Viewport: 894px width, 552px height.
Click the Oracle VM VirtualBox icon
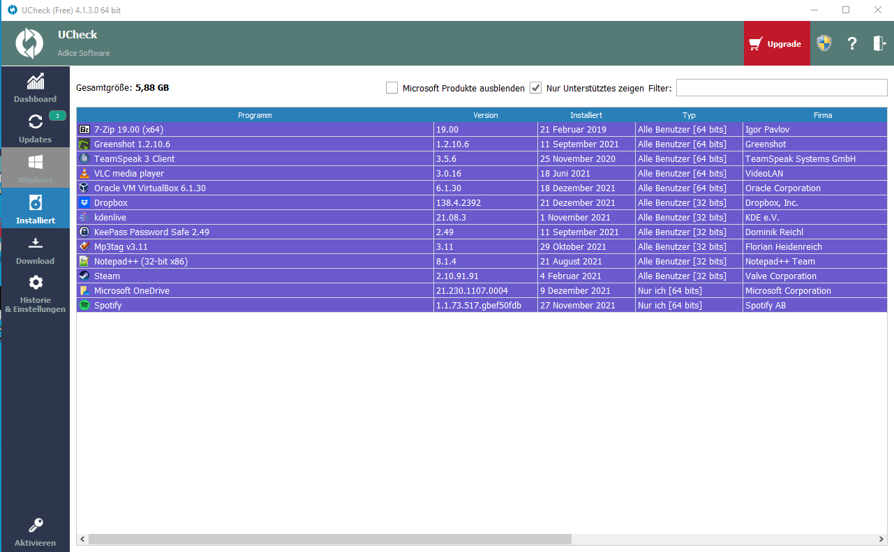pyautogui.click(x=84, y=188)
